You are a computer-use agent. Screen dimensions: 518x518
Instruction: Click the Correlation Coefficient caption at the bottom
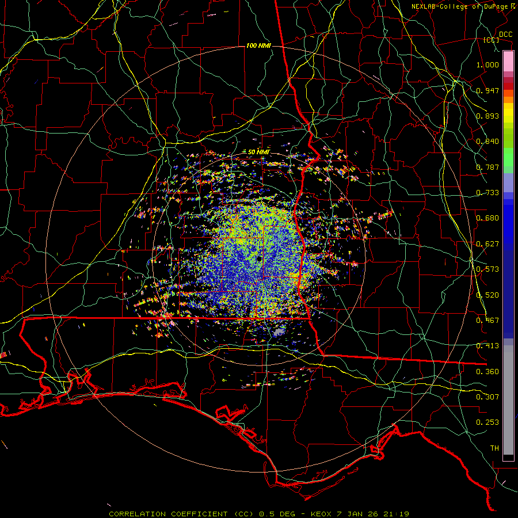pos(258,514)
